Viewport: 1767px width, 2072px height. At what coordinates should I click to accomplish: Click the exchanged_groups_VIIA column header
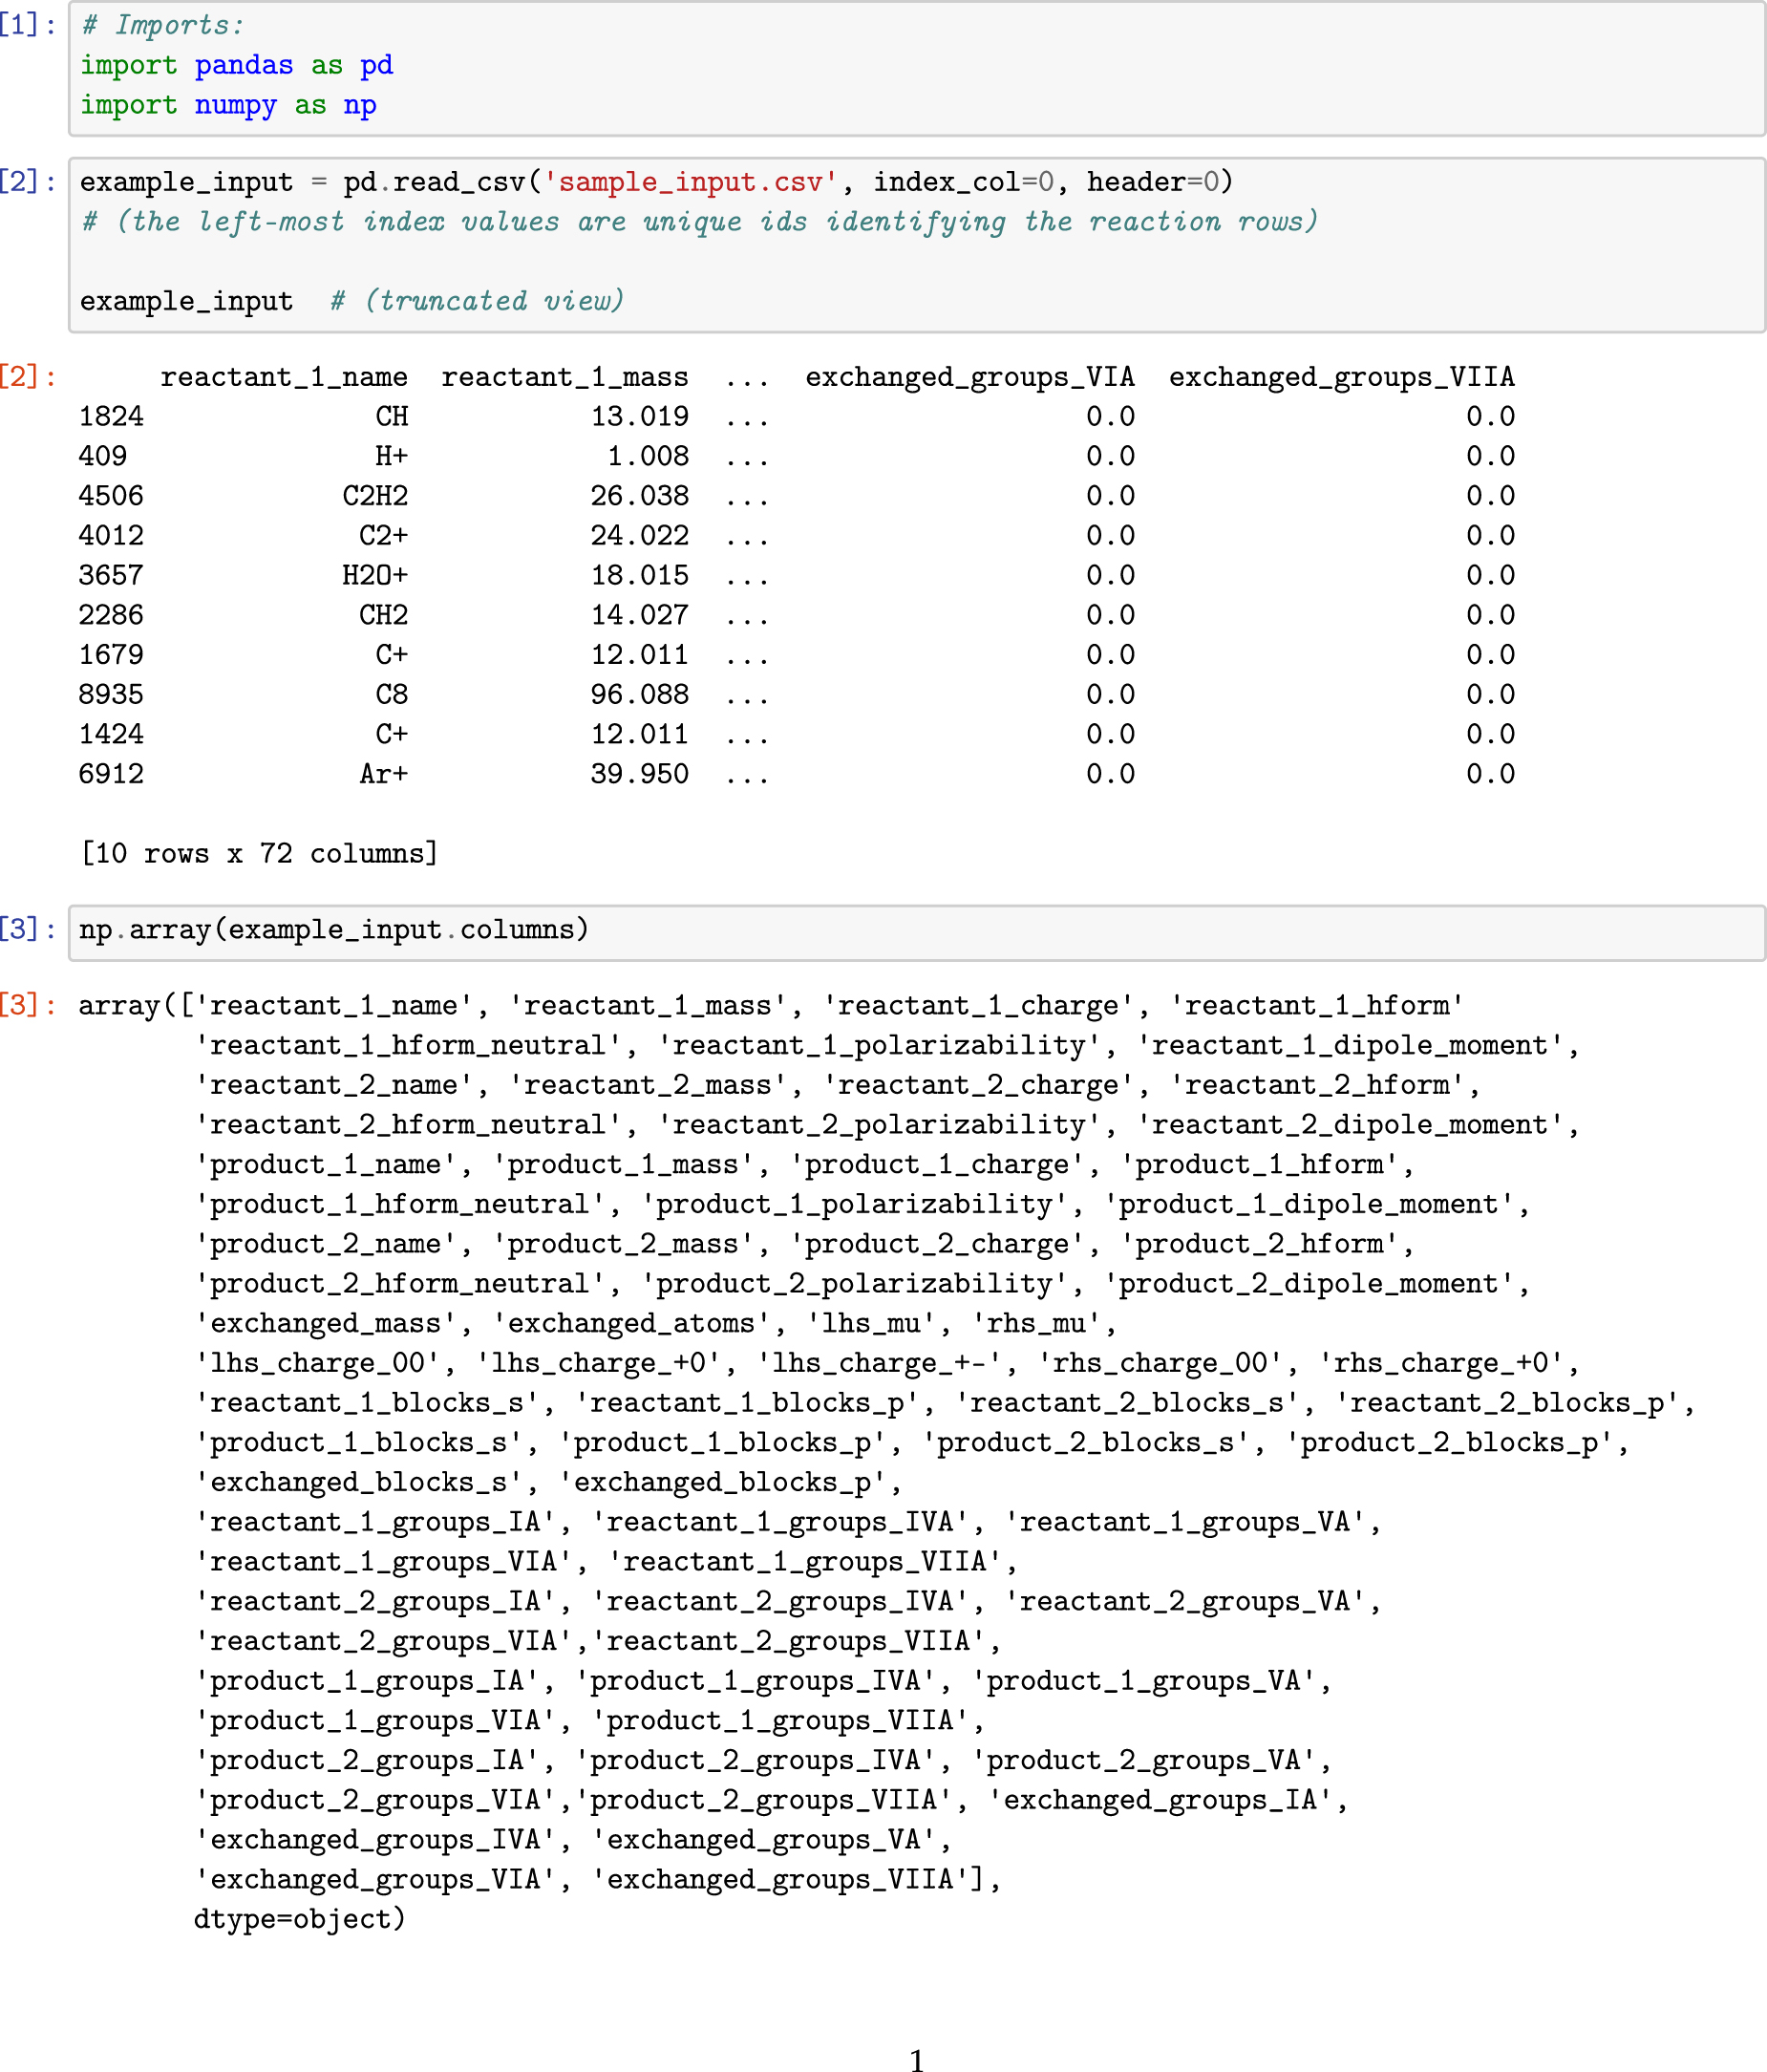point(1344,377)
